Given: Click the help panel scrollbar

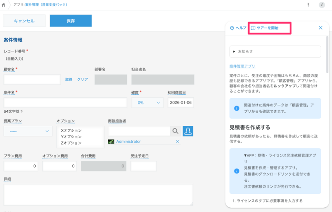Looking at the screenshot, I should pyautogui.click(x=327, y=55).
